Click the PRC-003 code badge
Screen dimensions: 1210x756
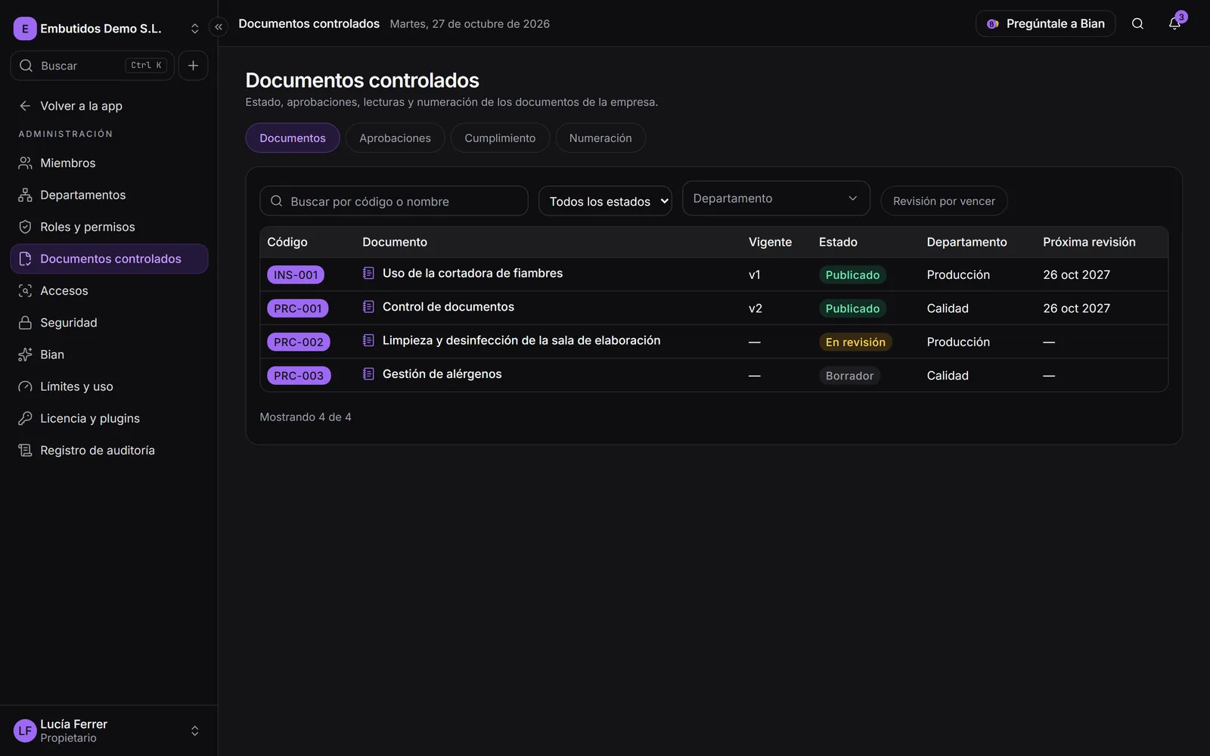(x=299, y=376)
